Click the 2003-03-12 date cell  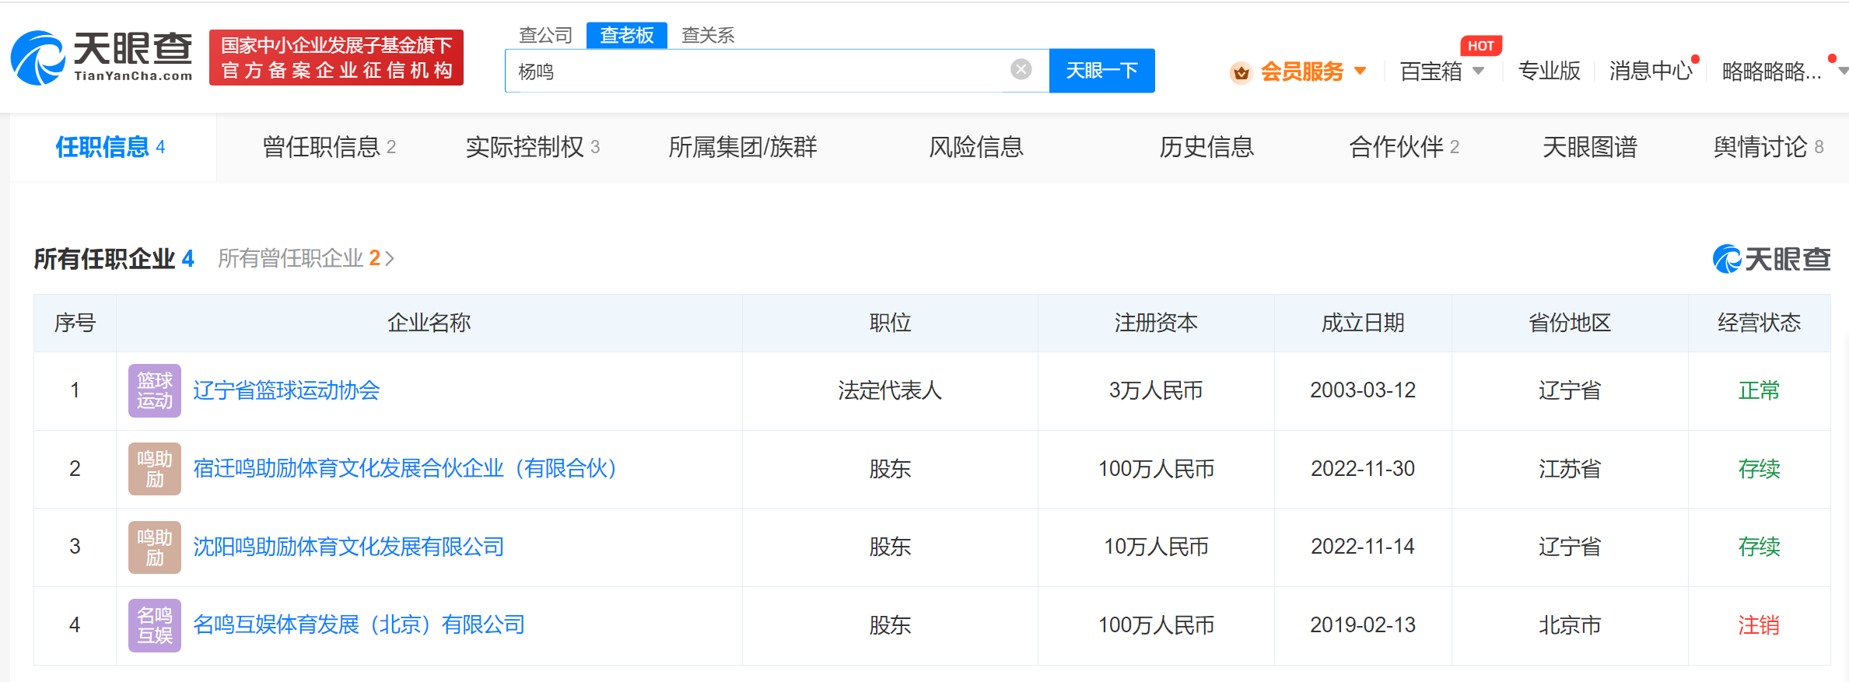point(1363,390)
